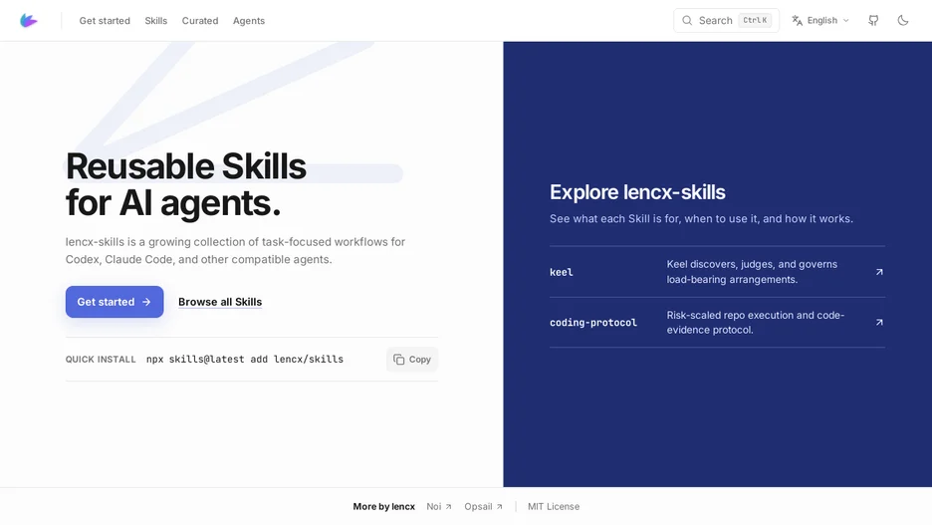The image size is (932, 525).
Task: Open the Agents nav item
Action: [249, 21]
